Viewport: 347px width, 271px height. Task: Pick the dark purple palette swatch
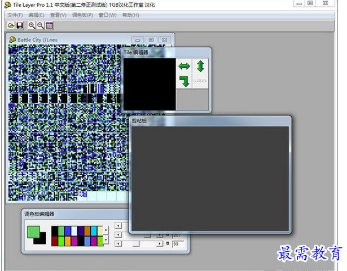pyautogui.click(x=81, y=231)
